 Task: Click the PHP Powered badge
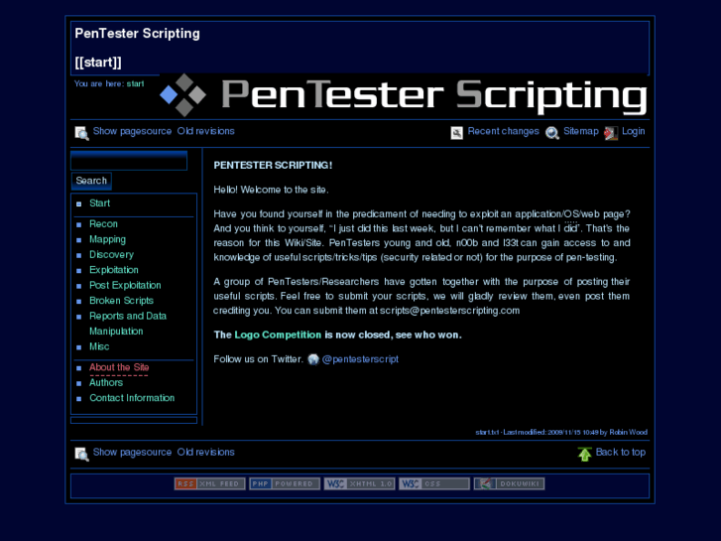(x=285, y=483)
